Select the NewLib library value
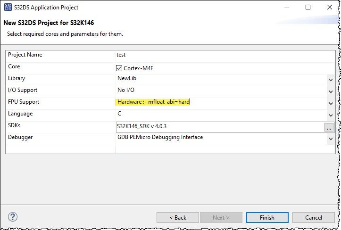This screenshot has width=341, height=230. click(127, 78)
